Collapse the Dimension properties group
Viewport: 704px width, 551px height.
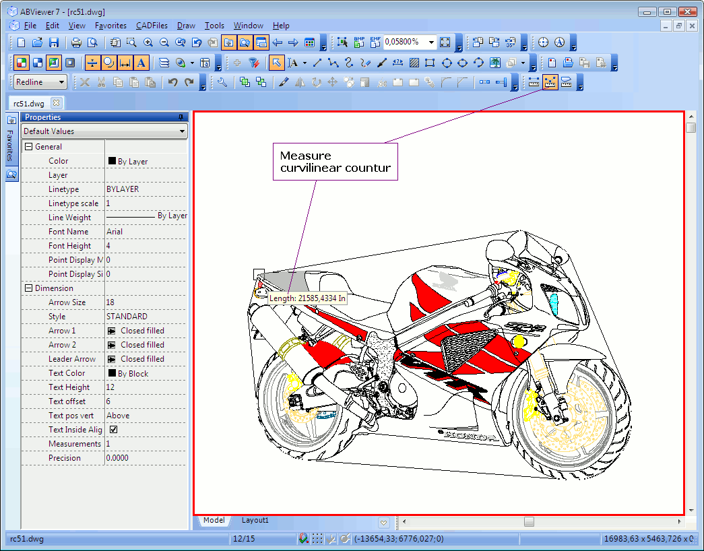(29, 288)
